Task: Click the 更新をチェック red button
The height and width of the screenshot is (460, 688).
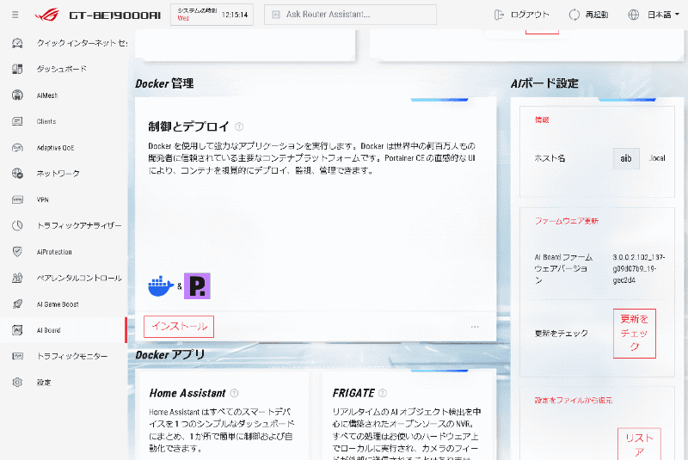Action: pyautogui.click(x=634, y=334)
